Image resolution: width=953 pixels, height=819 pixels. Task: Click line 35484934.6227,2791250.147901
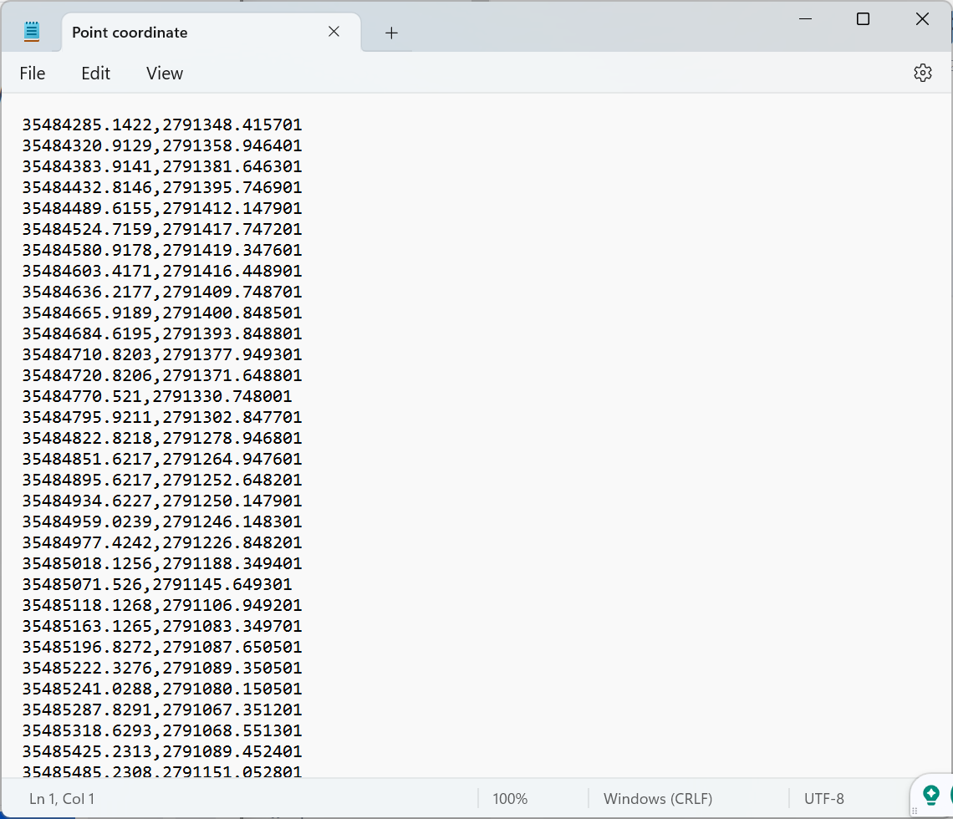tap(162, 501)
